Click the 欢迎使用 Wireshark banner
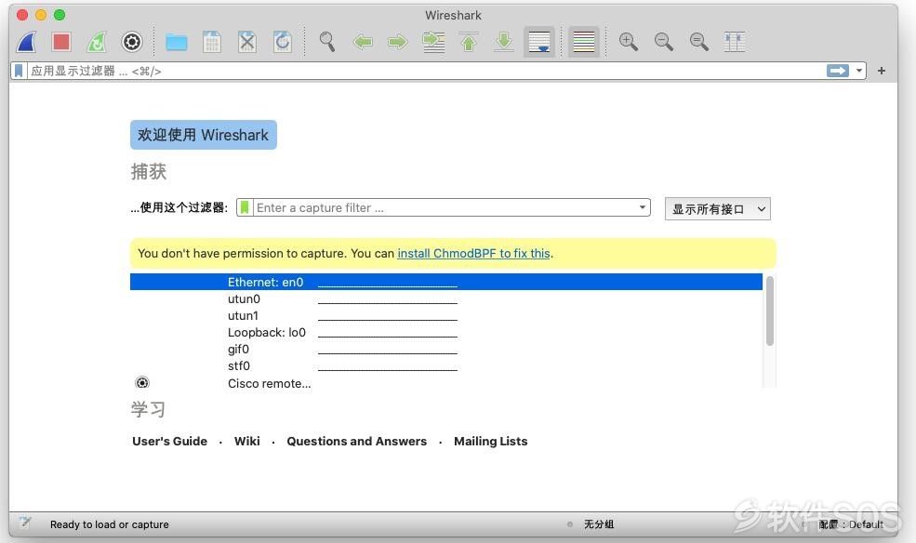The width and height of the screenshot is (916, 543). 204,135
